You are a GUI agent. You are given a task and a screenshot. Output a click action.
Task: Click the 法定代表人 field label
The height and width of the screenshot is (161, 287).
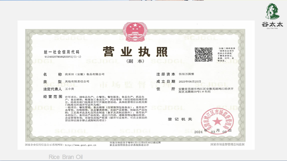click(53, 89)
